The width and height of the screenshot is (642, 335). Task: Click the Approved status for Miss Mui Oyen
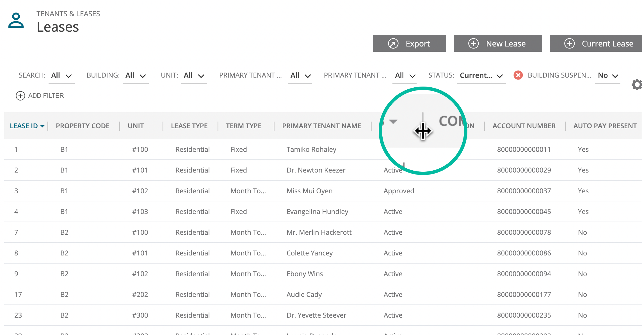coord(399,191)
